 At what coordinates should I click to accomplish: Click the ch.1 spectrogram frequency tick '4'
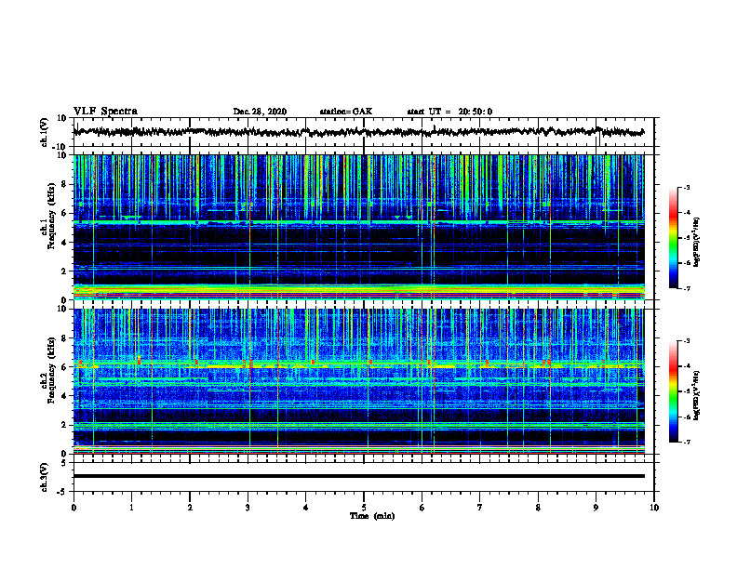(64, 243)
